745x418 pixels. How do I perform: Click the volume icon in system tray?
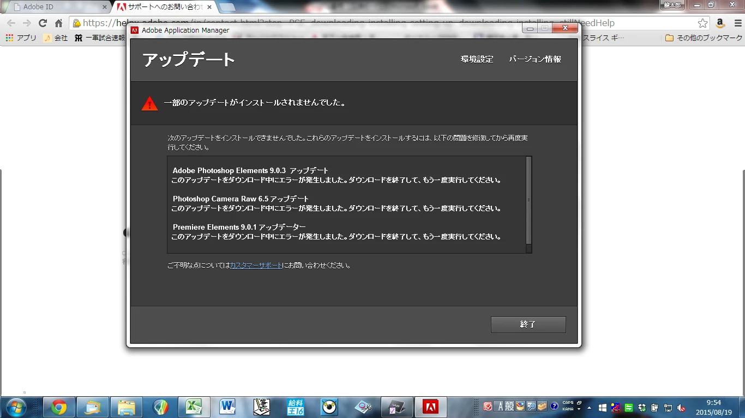pyautogui.click(x=681, y=407)
